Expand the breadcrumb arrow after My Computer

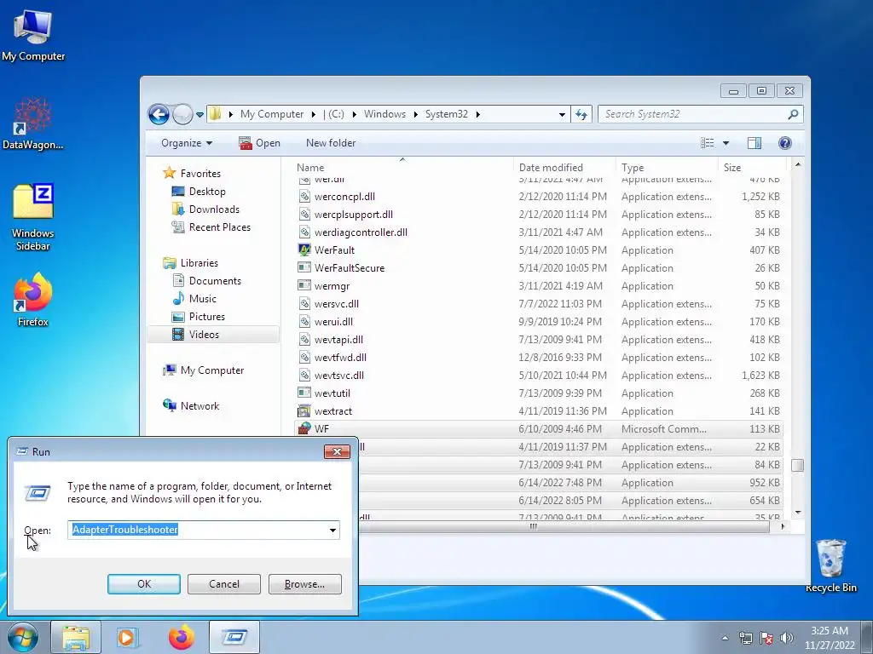tap(313, 115)
